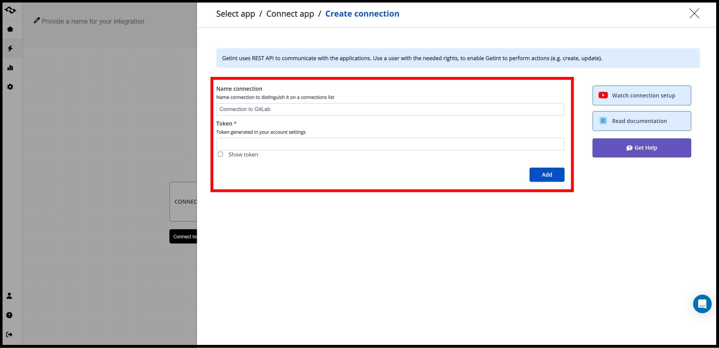719x348 pixels.
Task: Open the Home icon in sidebar
Action: click(x=10, y=29)
